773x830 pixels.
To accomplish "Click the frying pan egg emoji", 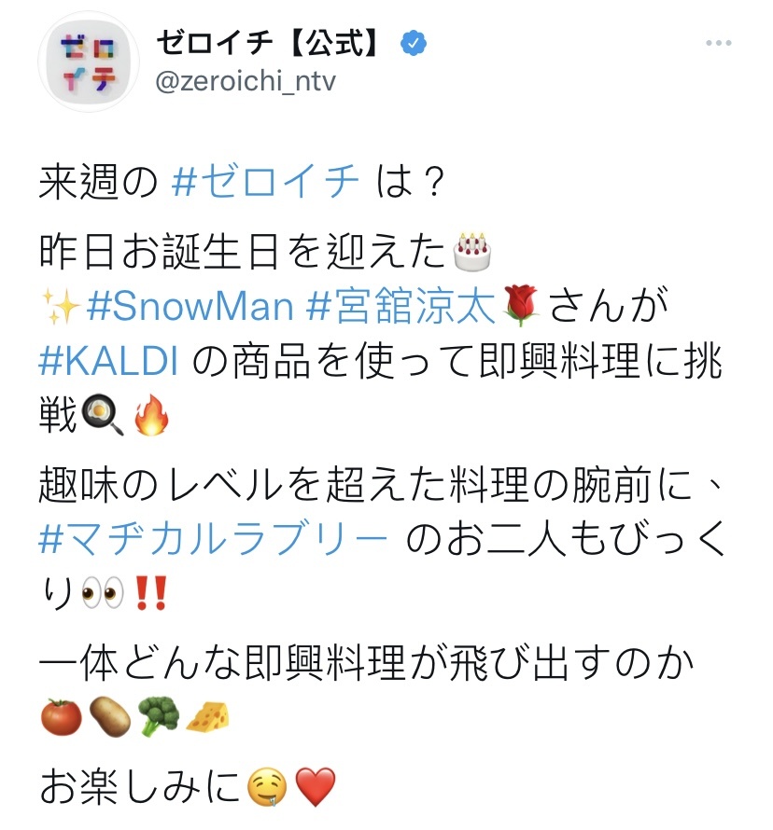I will click(103, 415).
